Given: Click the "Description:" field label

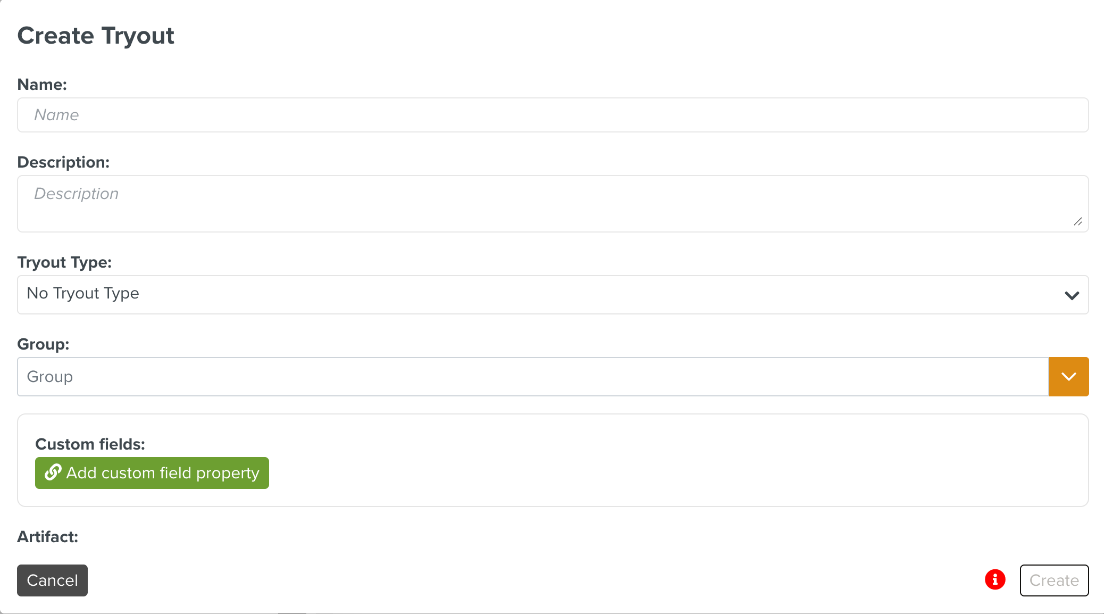Looking at the screenshot, I should [x=63, y=162].
